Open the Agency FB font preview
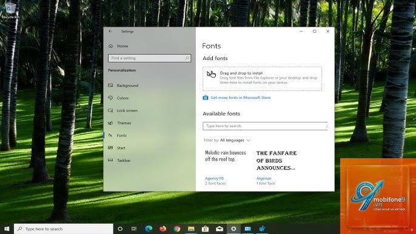Image resolution: width=416 pixels, height=234 pixels. pyautogui.click(x=226, y=156)
